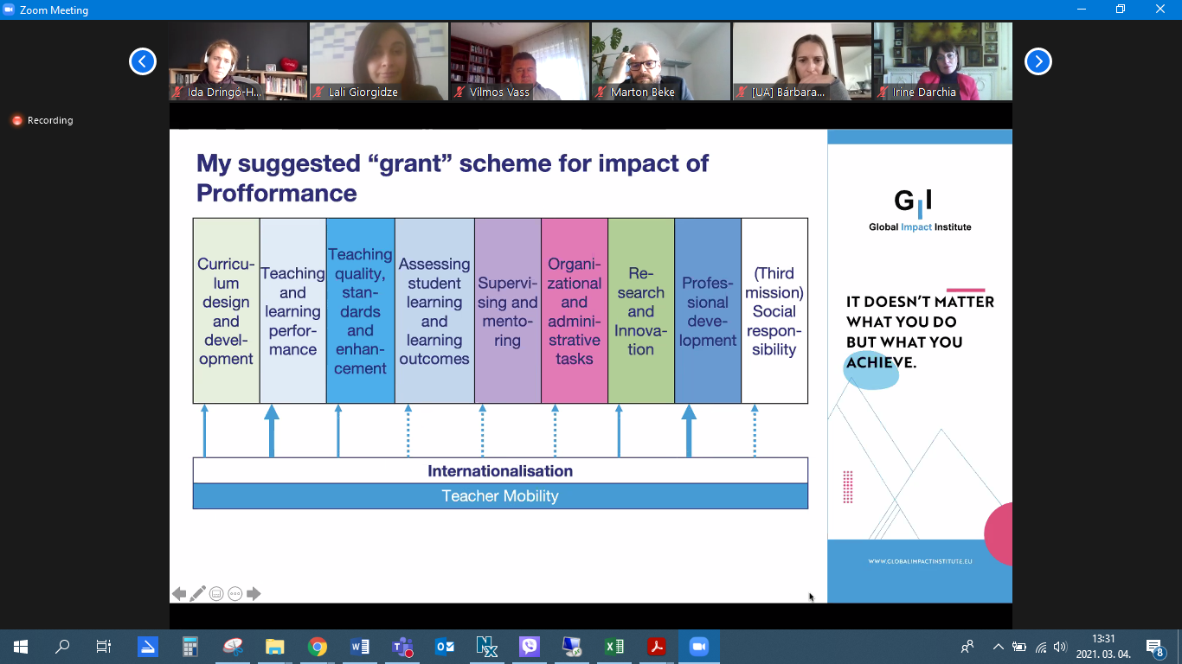Open Microsoft Teams from the taskbar
Image resolution: width=1182 pixels, height=664 pixels.
[x=402, y=647]
